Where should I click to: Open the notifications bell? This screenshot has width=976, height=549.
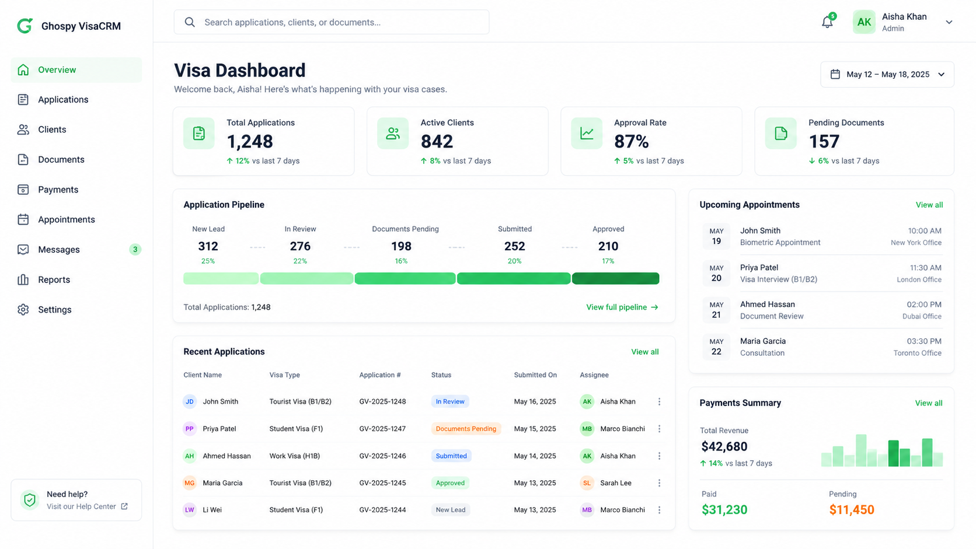click(827, 22)
